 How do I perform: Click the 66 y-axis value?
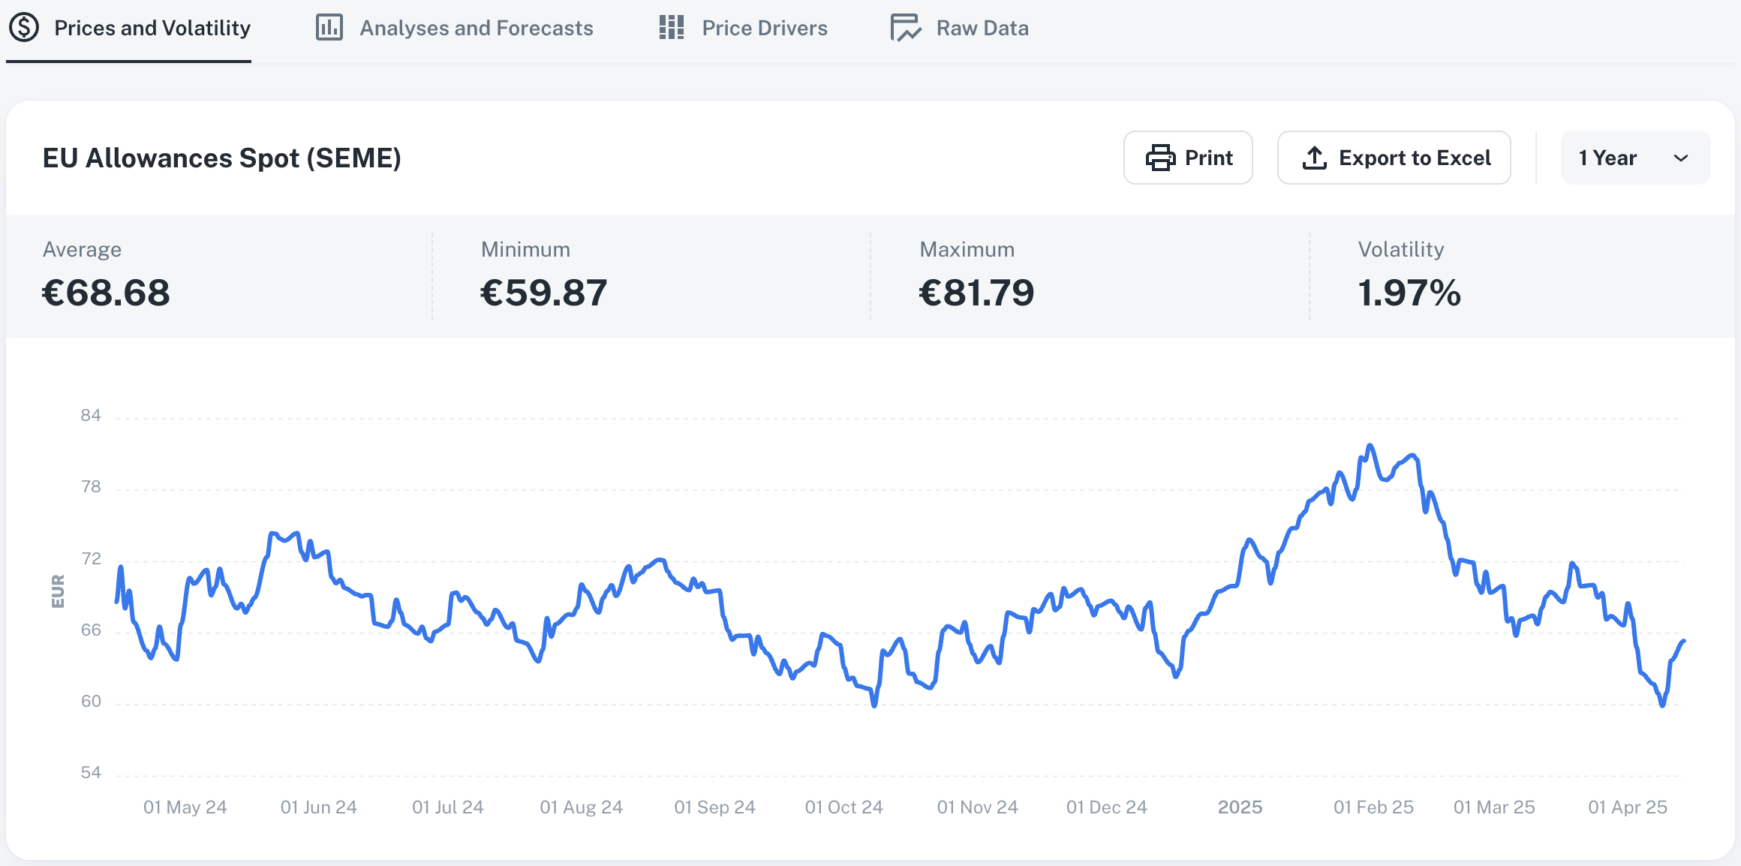point(91,630)
